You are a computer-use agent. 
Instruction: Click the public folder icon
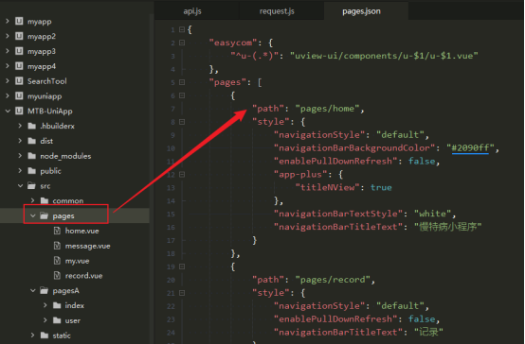32,171
